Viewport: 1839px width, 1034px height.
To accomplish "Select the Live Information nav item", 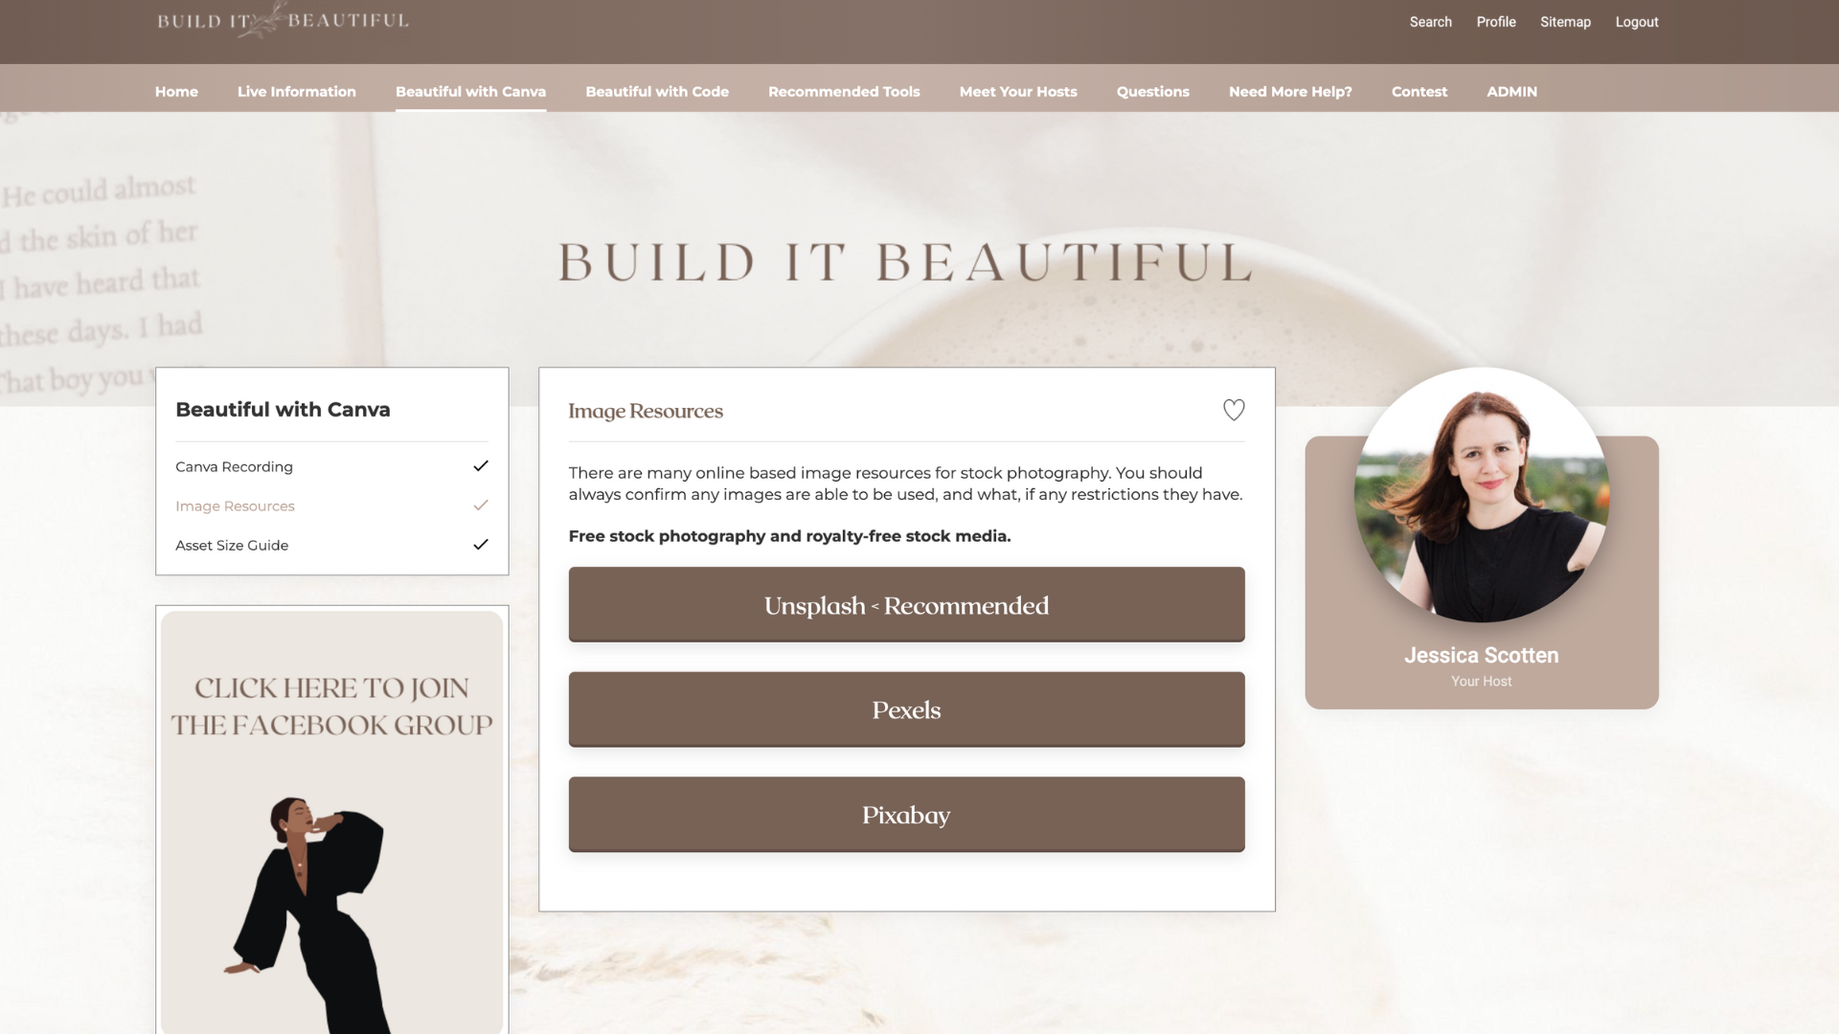I will tap(297, 91).
